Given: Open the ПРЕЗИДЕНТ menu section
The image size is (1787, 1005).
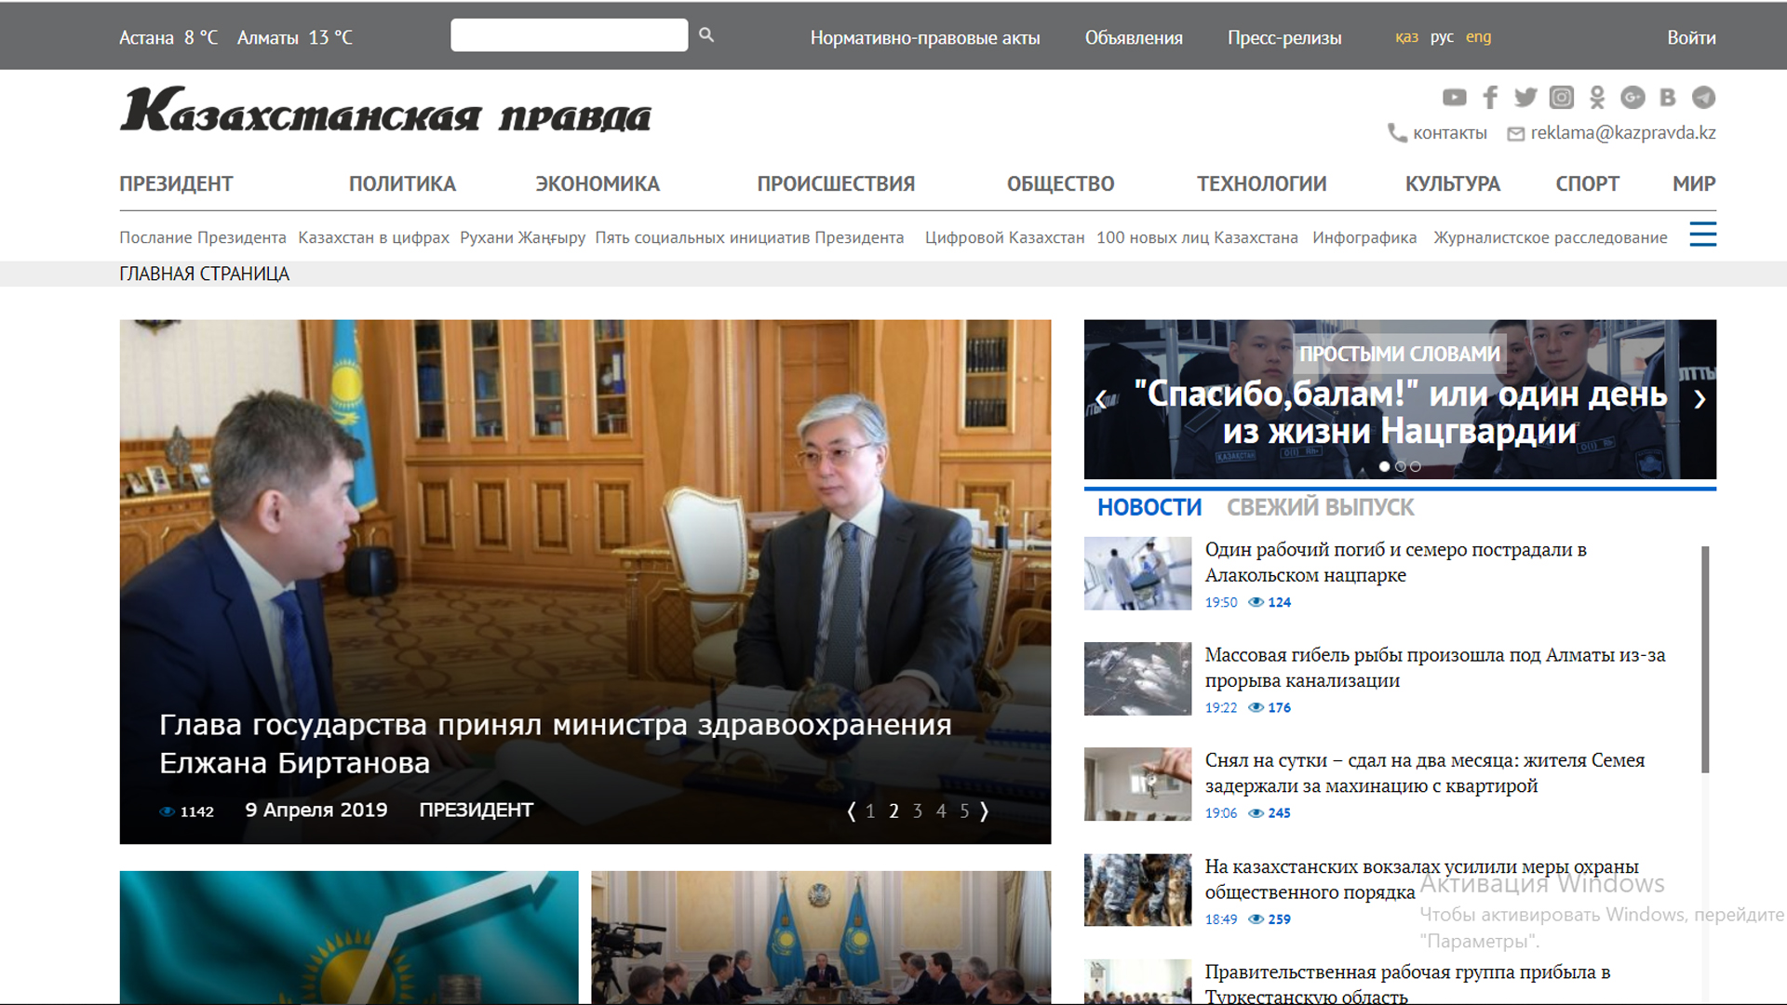Looking at the screenshot, I should (x=176, y=184).
